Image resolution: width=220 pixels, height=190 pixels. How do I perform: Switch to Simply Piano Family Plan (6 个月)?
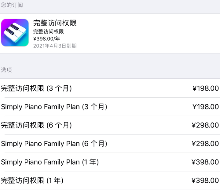coord(54,144)
